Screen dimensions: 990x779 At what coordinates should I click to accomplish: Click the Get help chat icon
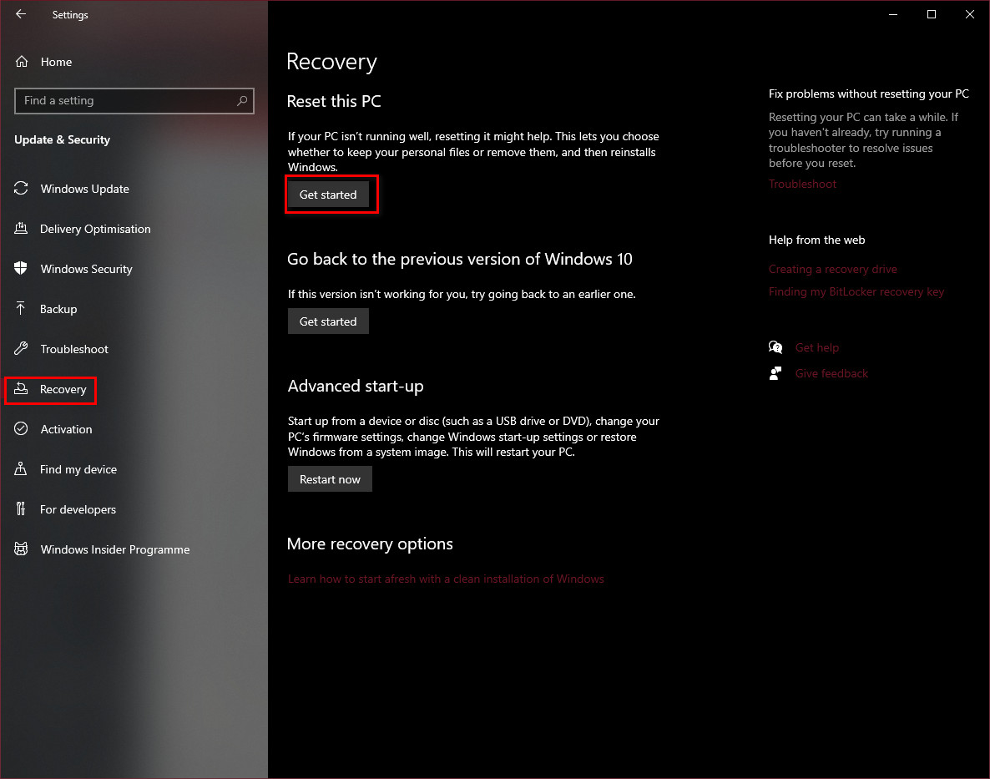775,347
